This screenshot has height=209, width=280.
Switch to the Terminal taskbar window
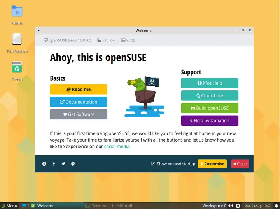[x=111, y=206]
